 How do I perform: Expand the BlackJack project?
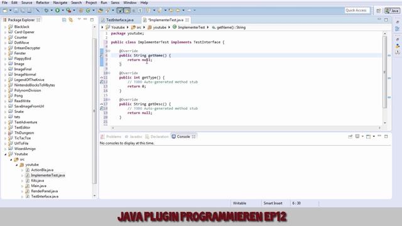(x=6, y=26)
